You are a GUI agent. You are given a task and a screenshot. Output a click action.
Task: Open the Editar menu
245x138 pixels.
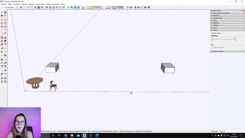click(x=10, y=4)
